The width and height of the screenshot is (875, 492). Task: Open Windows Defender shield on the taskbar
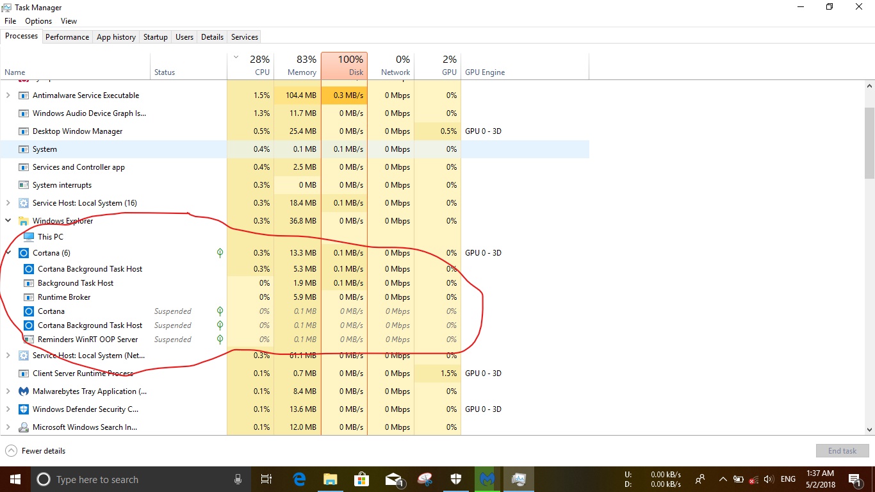click(x=455, y=479)
